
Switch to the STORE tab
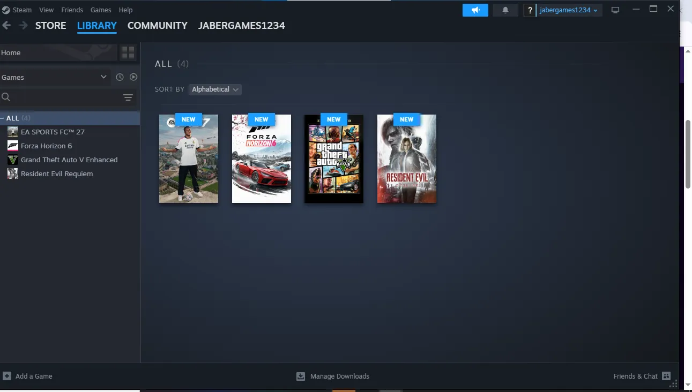click(51, 25)
